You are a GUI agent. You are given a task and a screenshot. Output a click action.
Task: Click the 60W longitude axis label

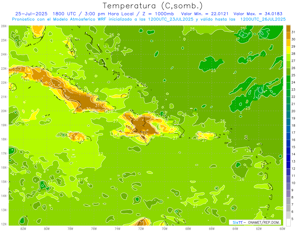click(x=282, y=228)
